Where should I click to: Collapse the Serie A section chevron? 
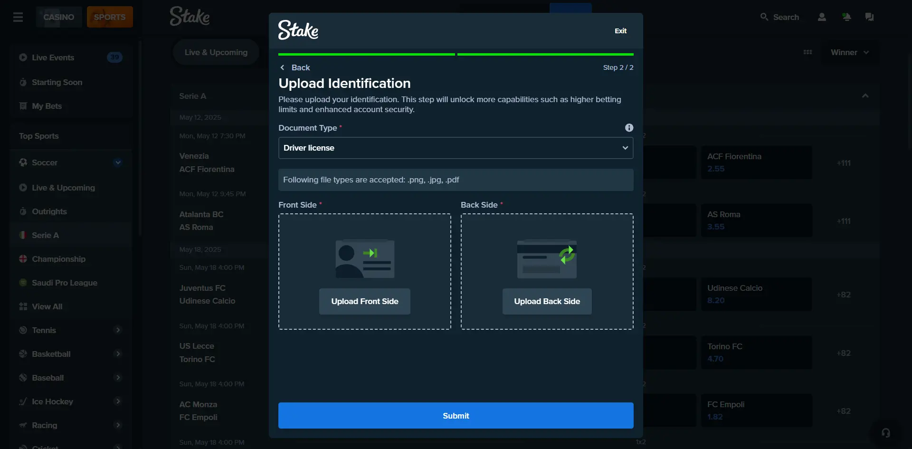click(865, 96)
